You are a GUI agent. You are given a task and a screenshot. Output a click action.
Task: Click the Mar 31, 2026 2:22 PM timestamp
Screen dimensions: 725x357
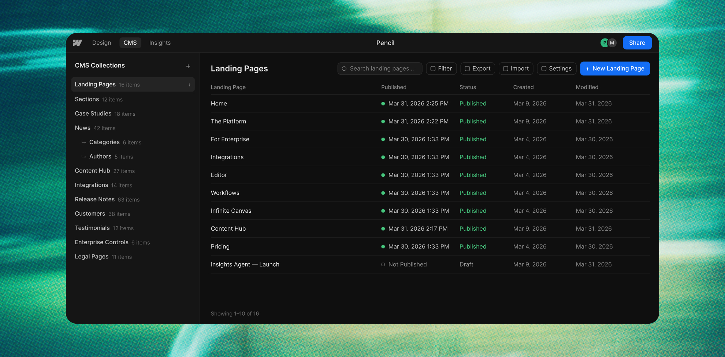(x=419, y=122)
